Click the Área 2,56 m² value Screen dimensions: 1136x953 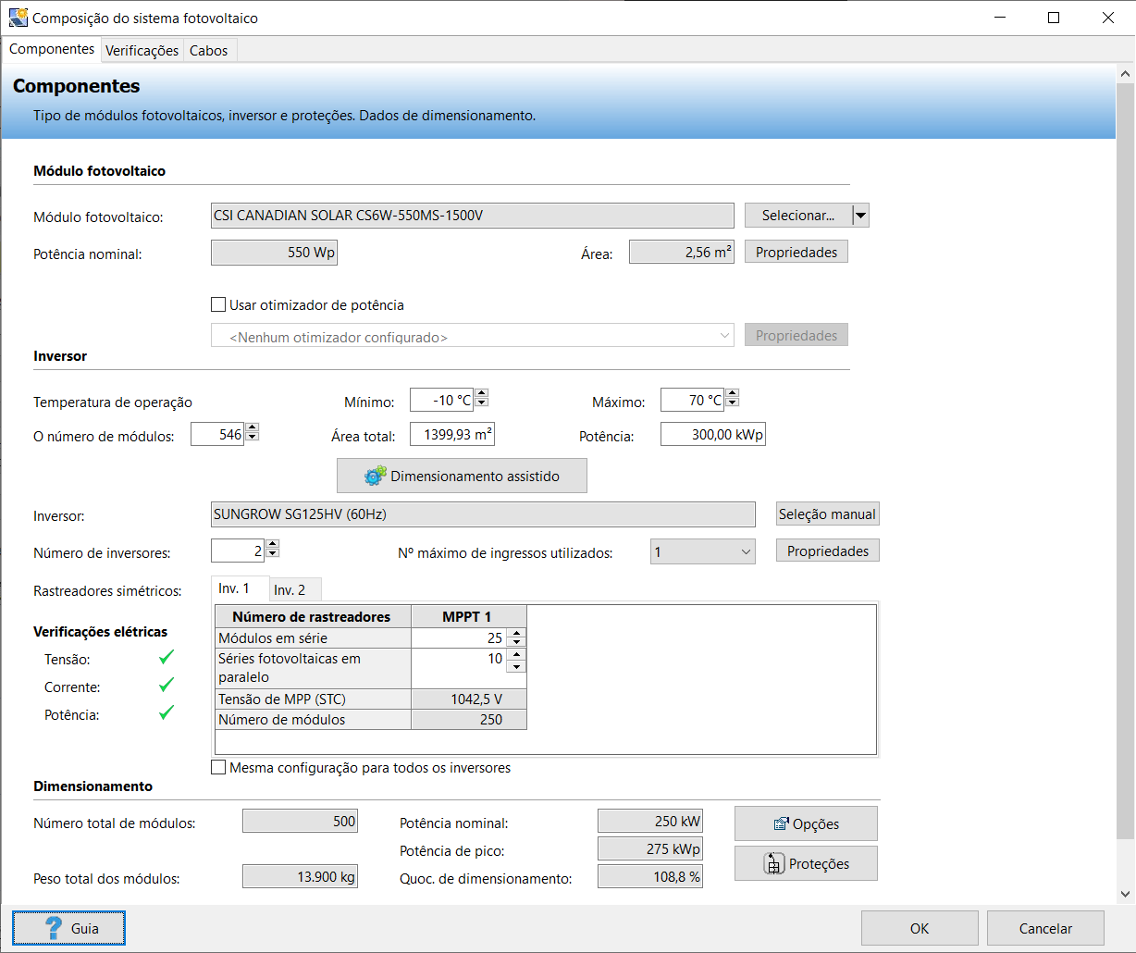point(682,253)
